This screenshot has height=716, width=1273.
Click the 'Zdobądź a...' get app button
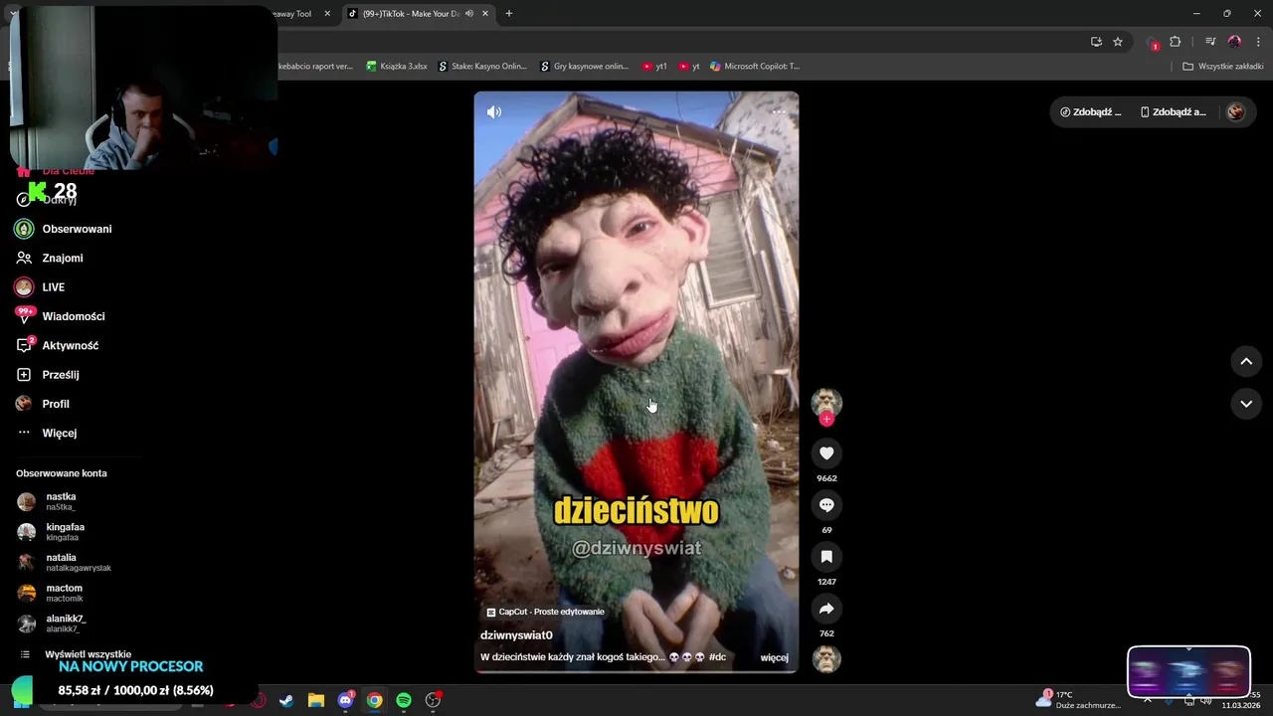(x=1174, y=112)
